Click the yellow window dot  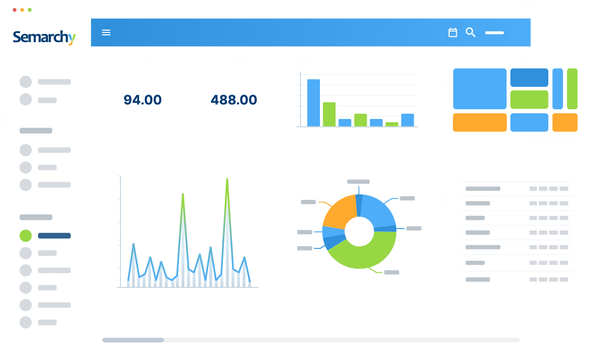(22, 10)
